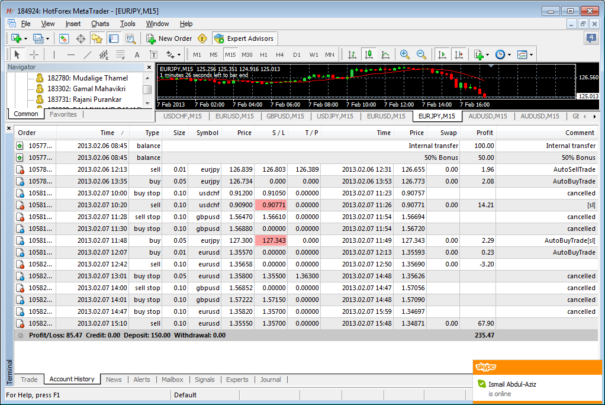The height and width of the screenshot is (405, 605).
Task: Expand the New Chart dropdown arrow
Action: (x=25, y=38)
